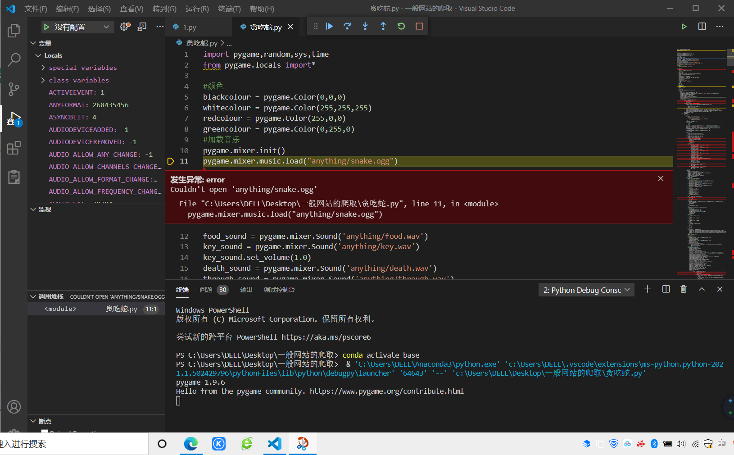Open the 选择(S) menu
The width and height of the screenshot is (734, 455).
click(99, 9)
